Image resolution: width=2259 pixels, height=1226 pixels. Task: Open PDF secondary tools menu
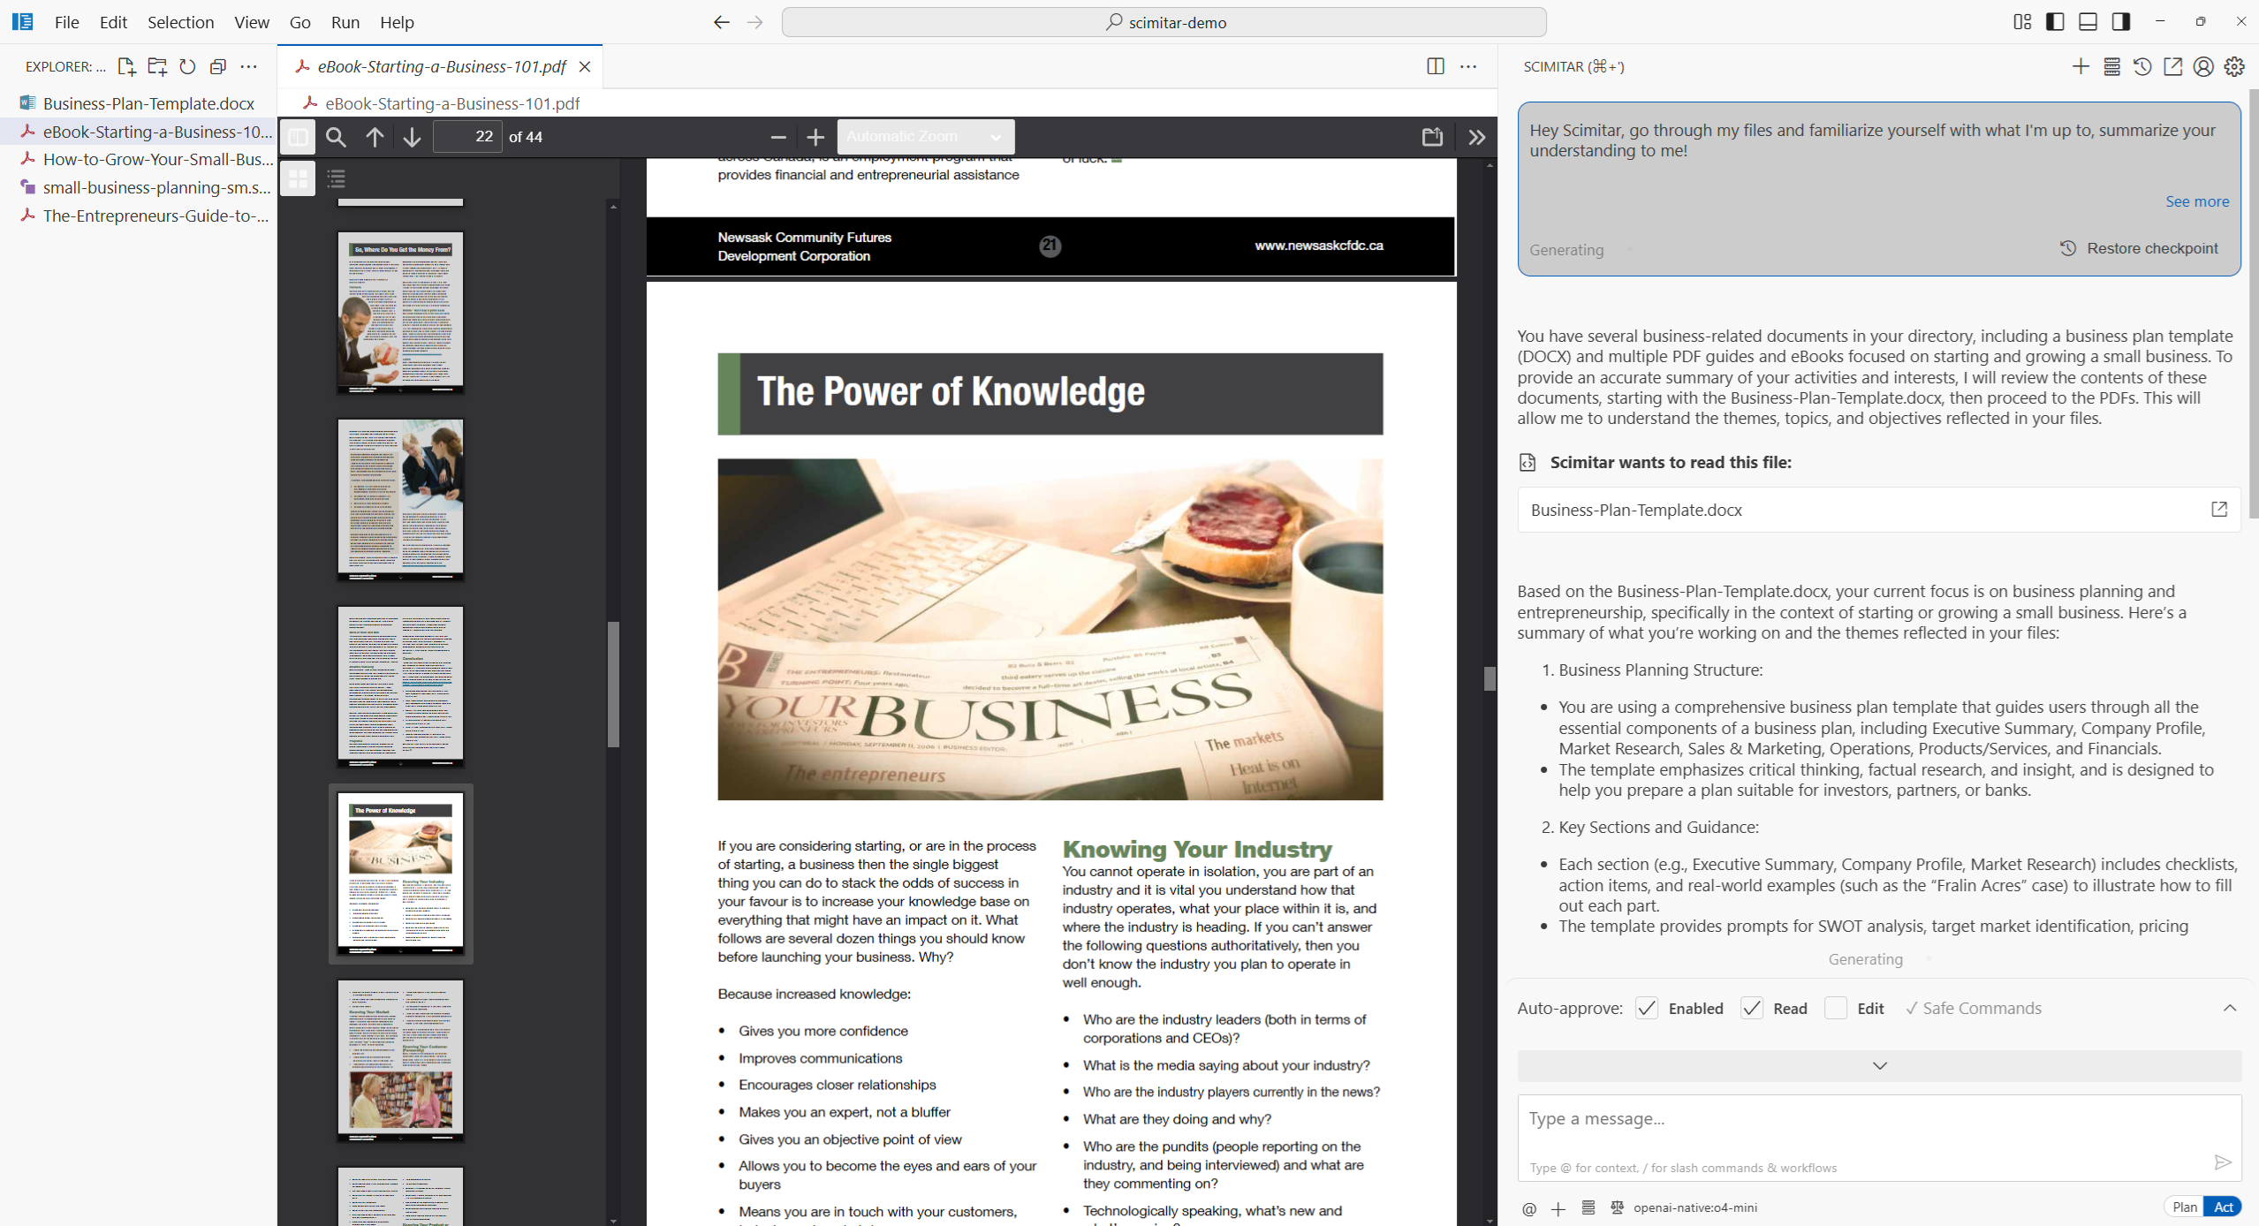[x=1477, y=137]
